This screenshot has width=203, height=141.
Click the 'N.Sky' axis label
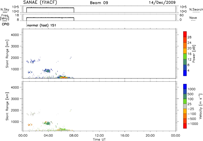5,10
